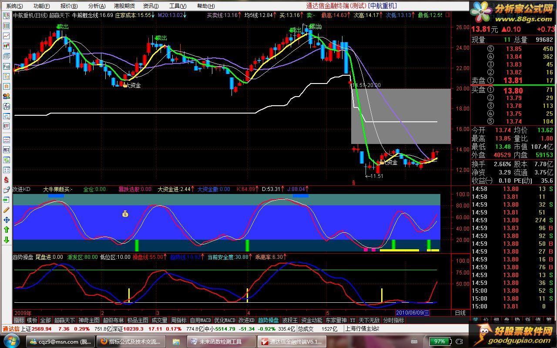Open the 资讯(I) menu
The height and width of the screenshot is (348, 557).
[151, 6]
